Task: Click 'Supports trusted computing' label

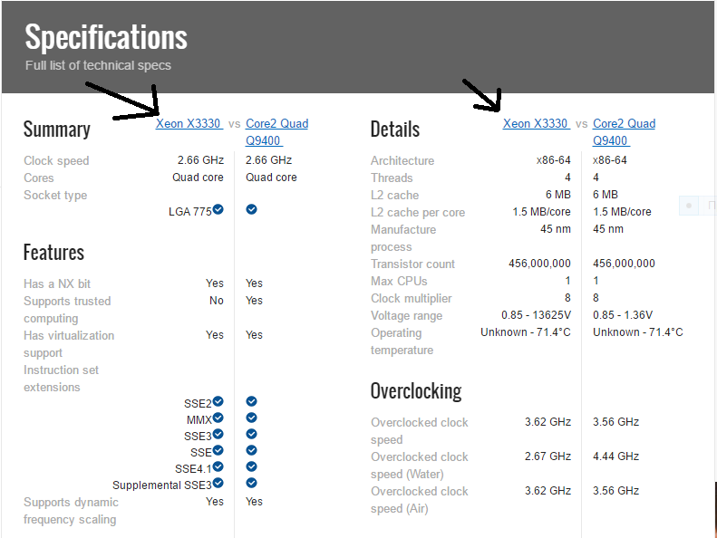Action: 67,310
